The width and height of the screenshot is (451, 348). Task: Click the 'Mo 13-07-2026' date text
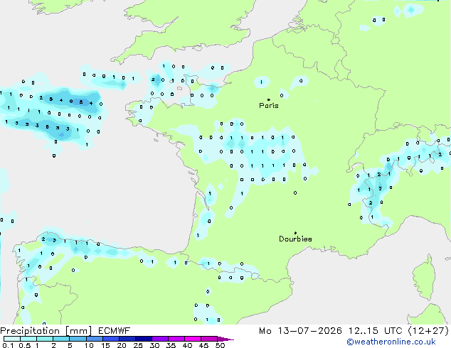[x=300, y=331]
